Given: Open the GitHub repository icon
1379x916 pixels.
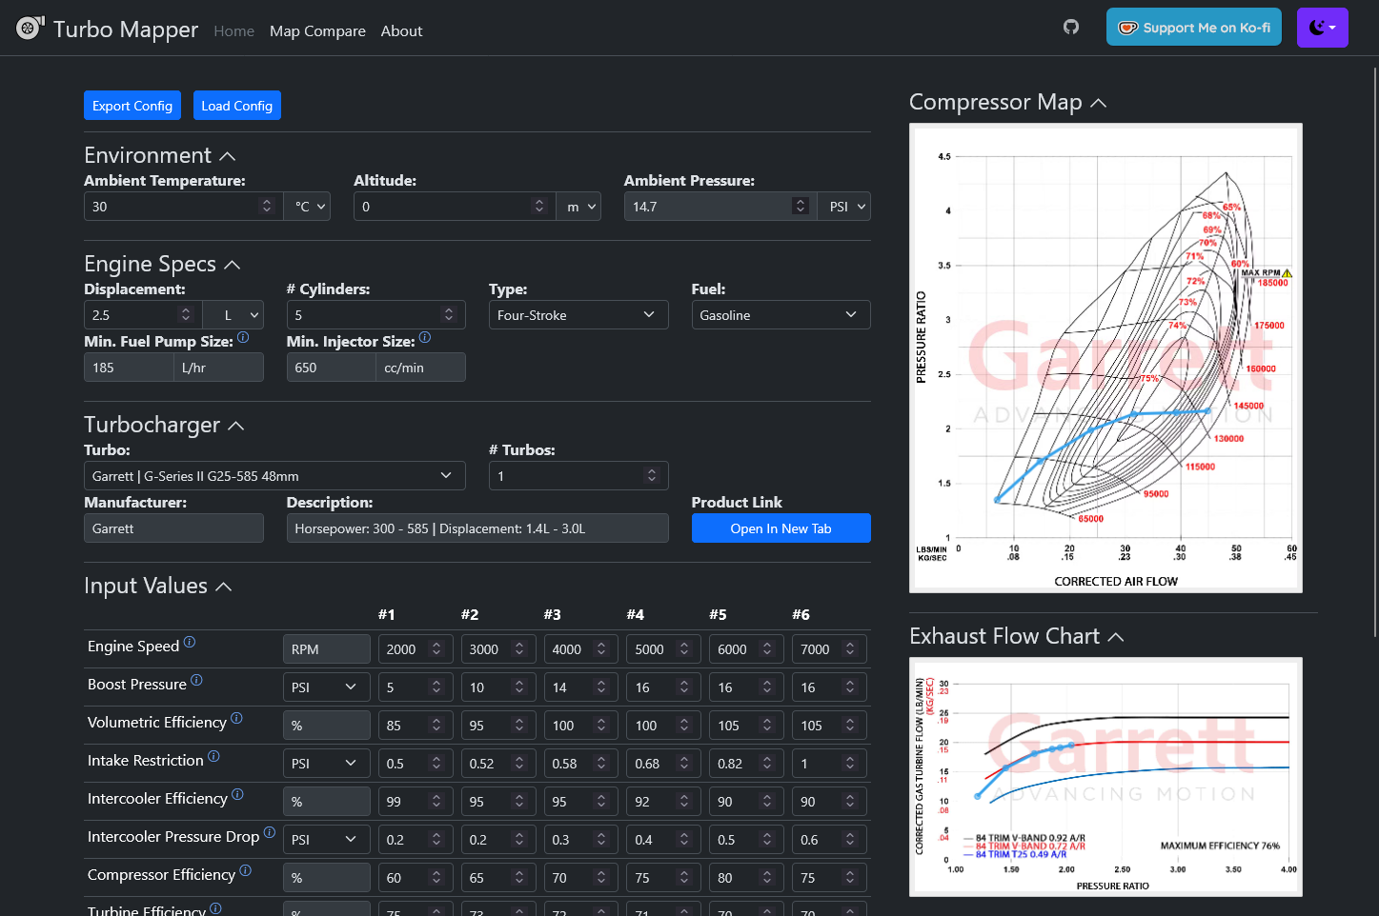Looking at the screenshot, I should tap(1070, 27).
